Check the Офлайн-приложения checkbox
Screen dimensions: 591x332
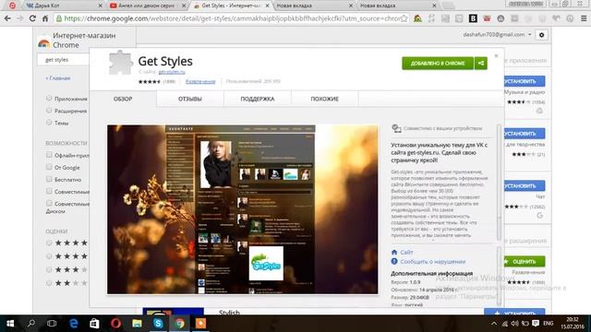point(49,155)
